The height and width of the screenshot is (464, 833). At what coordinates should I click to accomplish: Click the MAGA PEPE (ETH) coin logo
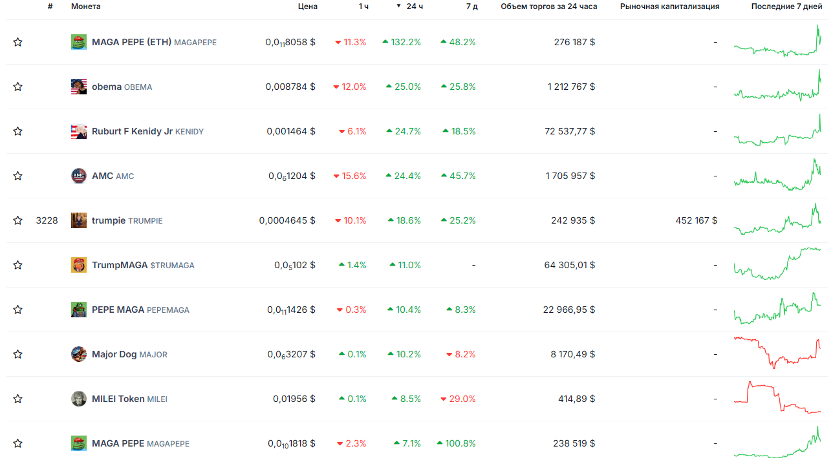[x=79, y=42]
